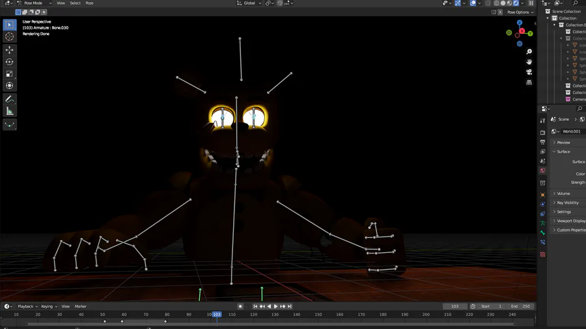
Task: Toggle rendered viewport shading
Action: coord(516,3)
